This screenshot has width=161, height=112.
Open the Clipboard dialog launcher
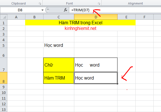point(40,4)
